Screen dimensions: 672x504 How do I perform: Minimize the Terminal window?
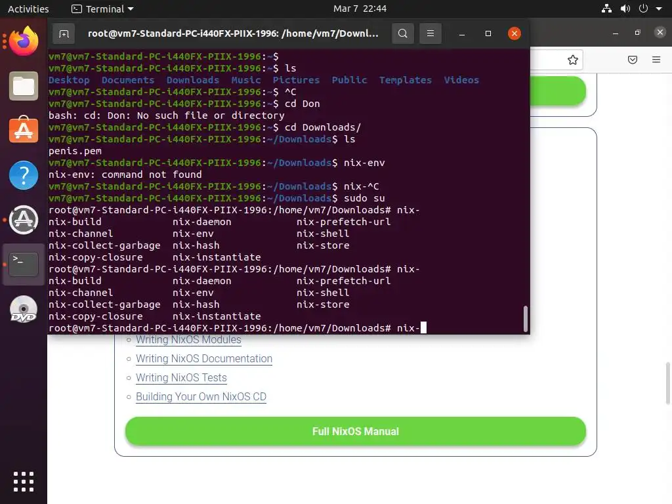pos(462,33)
